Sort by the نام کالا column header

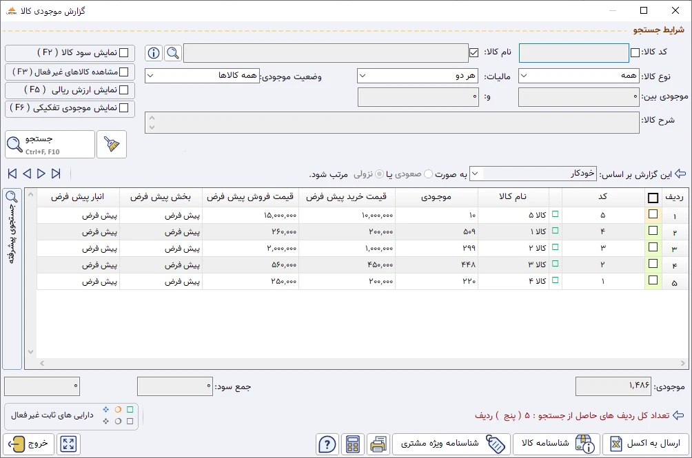(x=512, y=197)
